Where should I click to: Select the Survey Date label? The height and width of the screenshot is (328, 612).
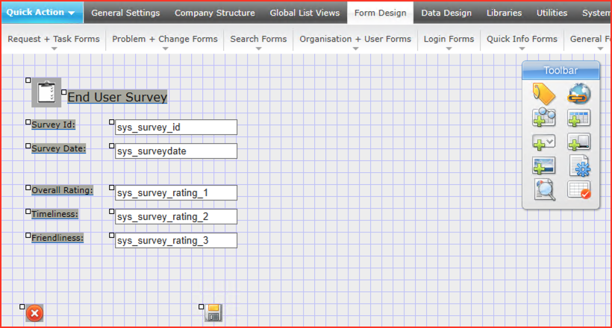click(x=58, y=148)
